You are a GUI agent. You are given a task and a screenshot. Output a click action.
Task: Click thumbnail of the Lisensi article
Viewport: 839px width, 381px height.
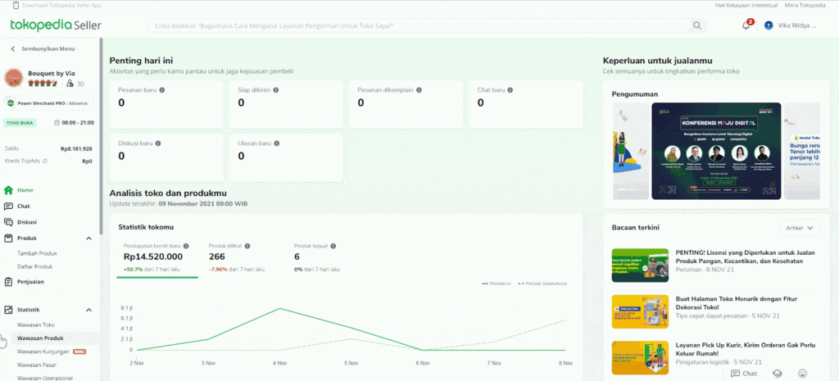click(x=640, y=265)
